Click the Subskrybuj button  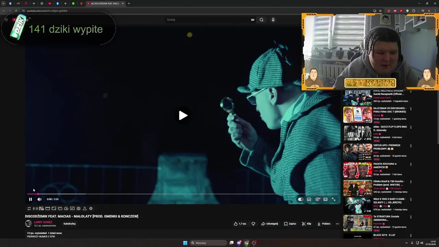tap(69, 224)
